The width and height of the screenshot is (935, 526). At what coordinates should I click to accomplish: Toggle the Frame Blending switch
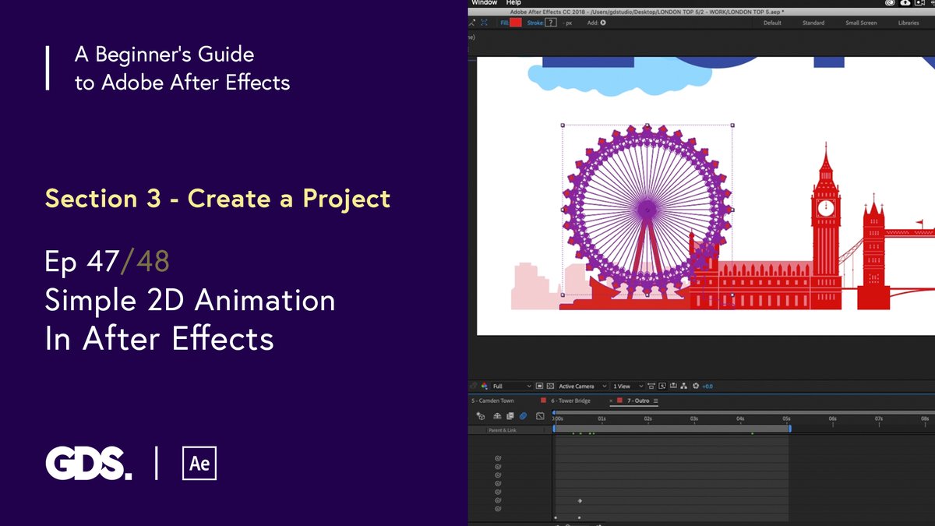click(510, 416)
